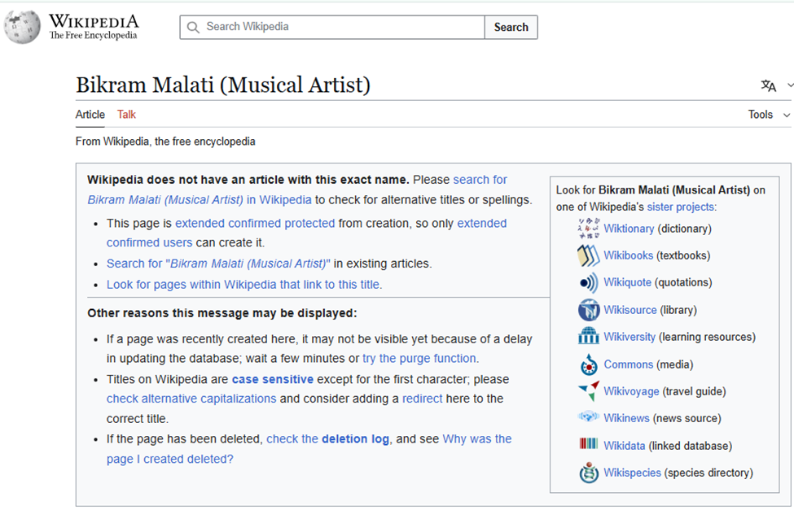Screen dimensions: 794x510
Task: Click the Wikisource iceberg icon
Action: point(588,310)
